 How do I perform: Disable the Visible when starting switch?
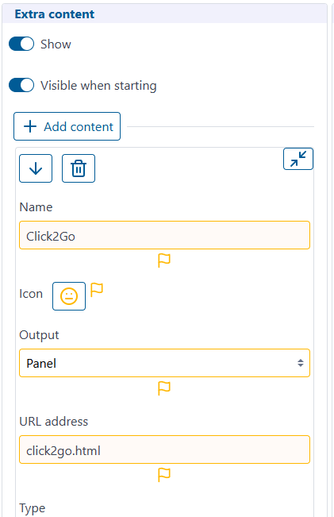tap(21, 85)
